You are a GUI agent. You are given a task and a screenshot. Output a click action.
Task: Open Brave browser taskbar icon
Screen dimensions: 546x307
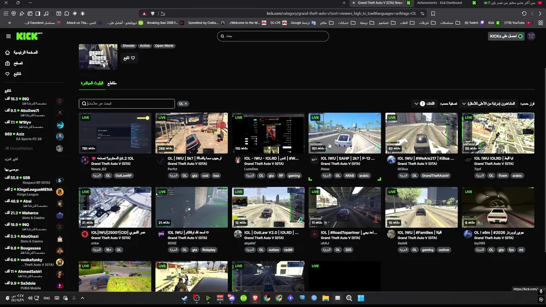[255, 298]
